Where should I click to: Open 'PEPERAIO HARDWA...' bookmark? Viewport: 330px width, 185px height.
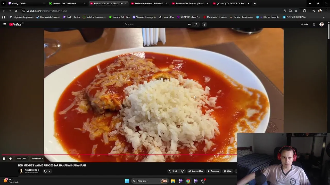tap(294, 17)
